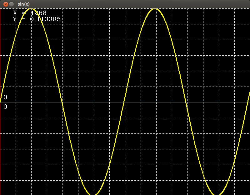Select the Y = 0.113385 value readout

[x=37, y=19]
